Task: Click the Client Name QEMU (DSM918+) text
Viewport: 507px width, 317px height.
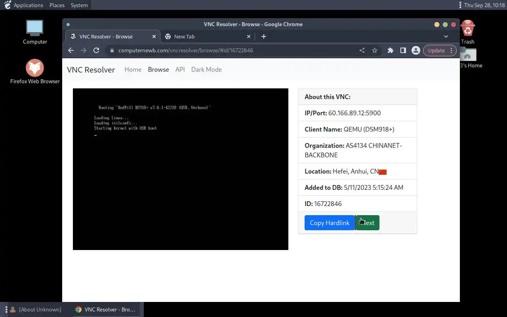Action: (x=349, y=129)
